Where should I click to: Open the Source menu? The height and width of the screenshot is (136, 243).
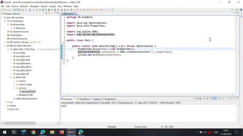[15, 6]
